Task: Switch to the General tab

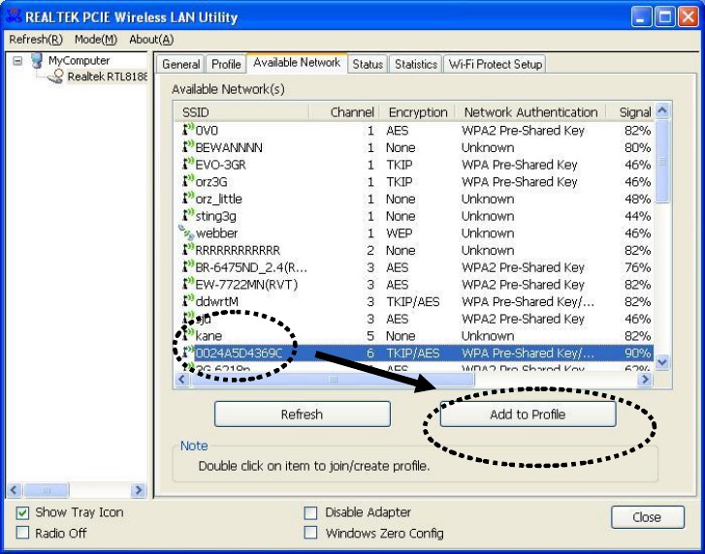Action: (x=180, y=64)
